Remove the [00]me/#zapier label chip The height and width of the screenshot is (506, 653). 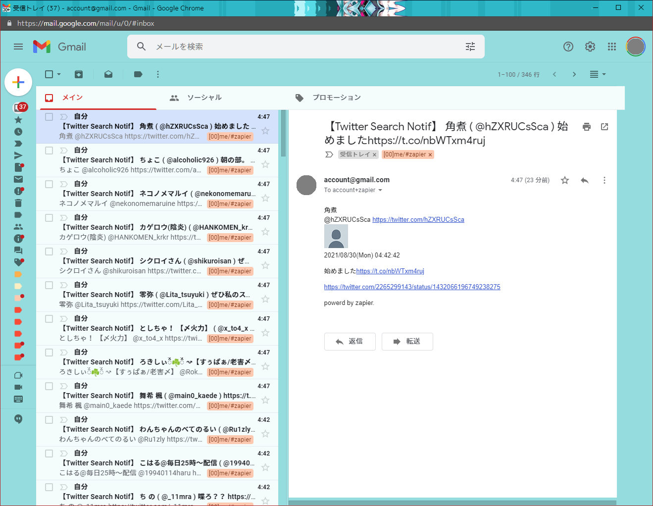[430, 155]
